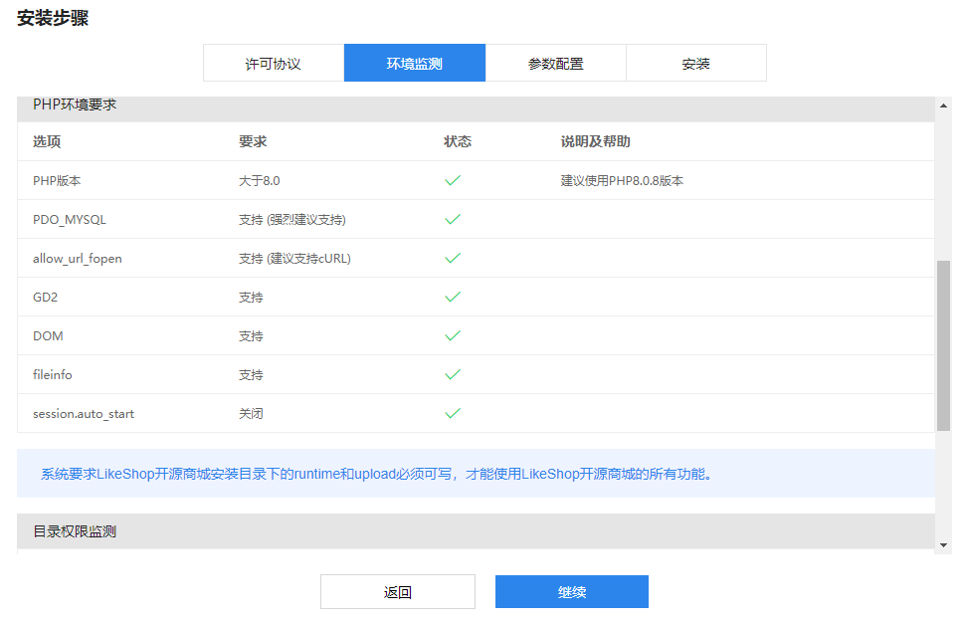This screenshot has height=622, width=965.
Task: Click the scrollbar down arrow
Action: [943, 545]
